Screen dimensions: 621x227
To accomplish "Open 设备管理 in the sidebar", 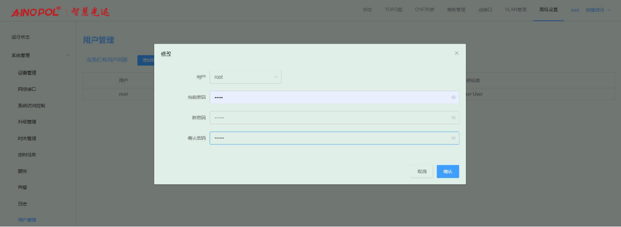I will [x=27, y=73].
